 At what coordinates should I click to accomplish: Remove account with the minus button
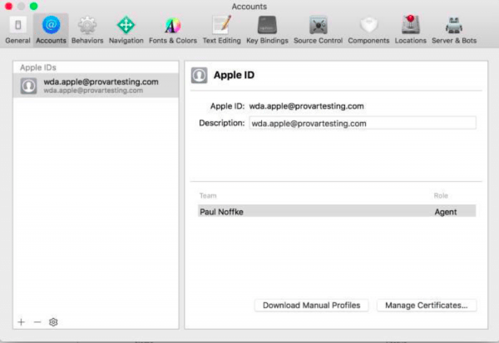point(37,321)
